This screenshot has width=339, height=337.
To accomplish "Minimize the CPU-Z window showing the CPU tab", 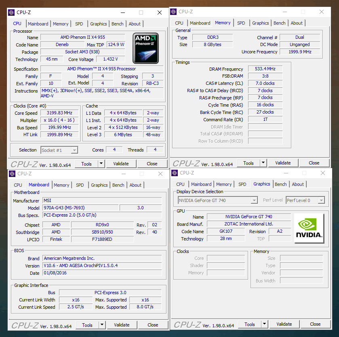I will 123,13.
